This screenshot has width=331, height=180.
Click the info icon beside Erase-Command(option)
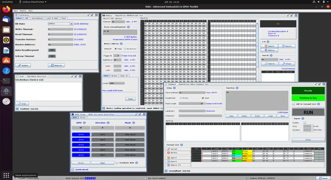click(x=128, y=27)
